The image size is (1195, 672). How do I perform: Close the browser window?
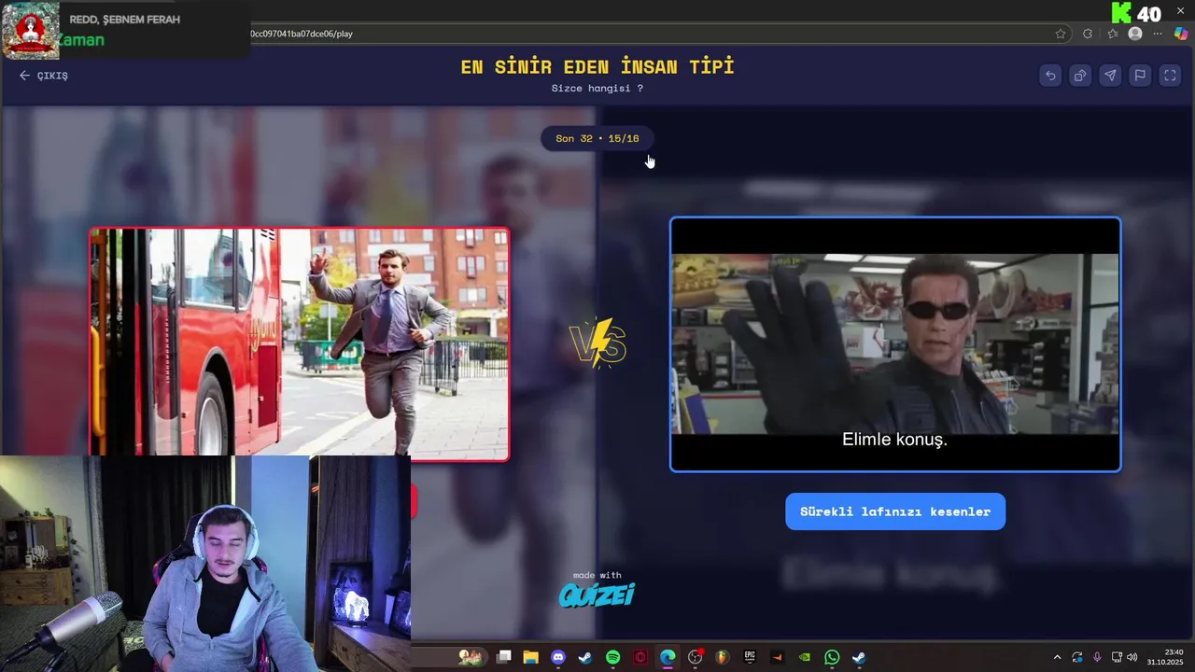pyautogui.click(x=1180, y=9)
